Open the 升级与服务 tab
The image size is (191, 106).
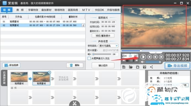[113, 10]
